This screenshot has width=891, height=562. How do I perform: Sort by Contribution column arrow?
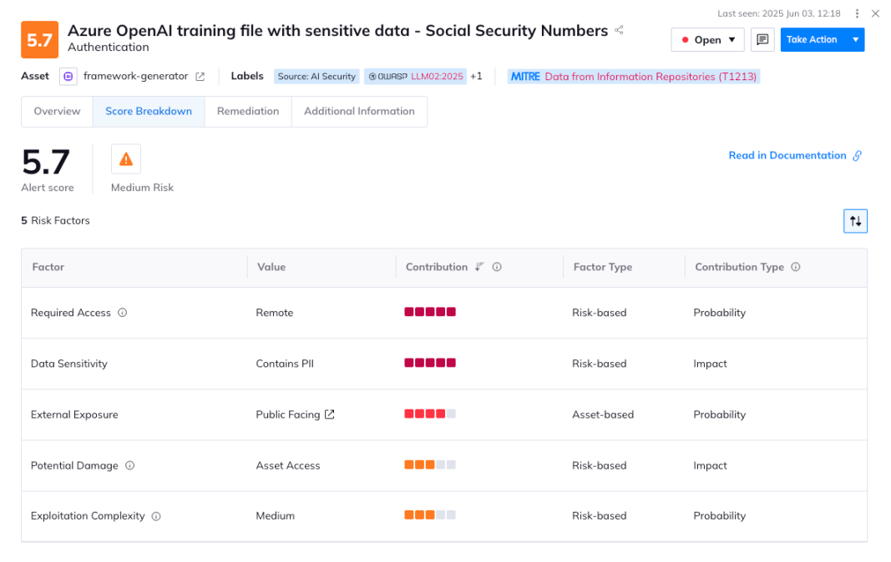coord(479,267)
